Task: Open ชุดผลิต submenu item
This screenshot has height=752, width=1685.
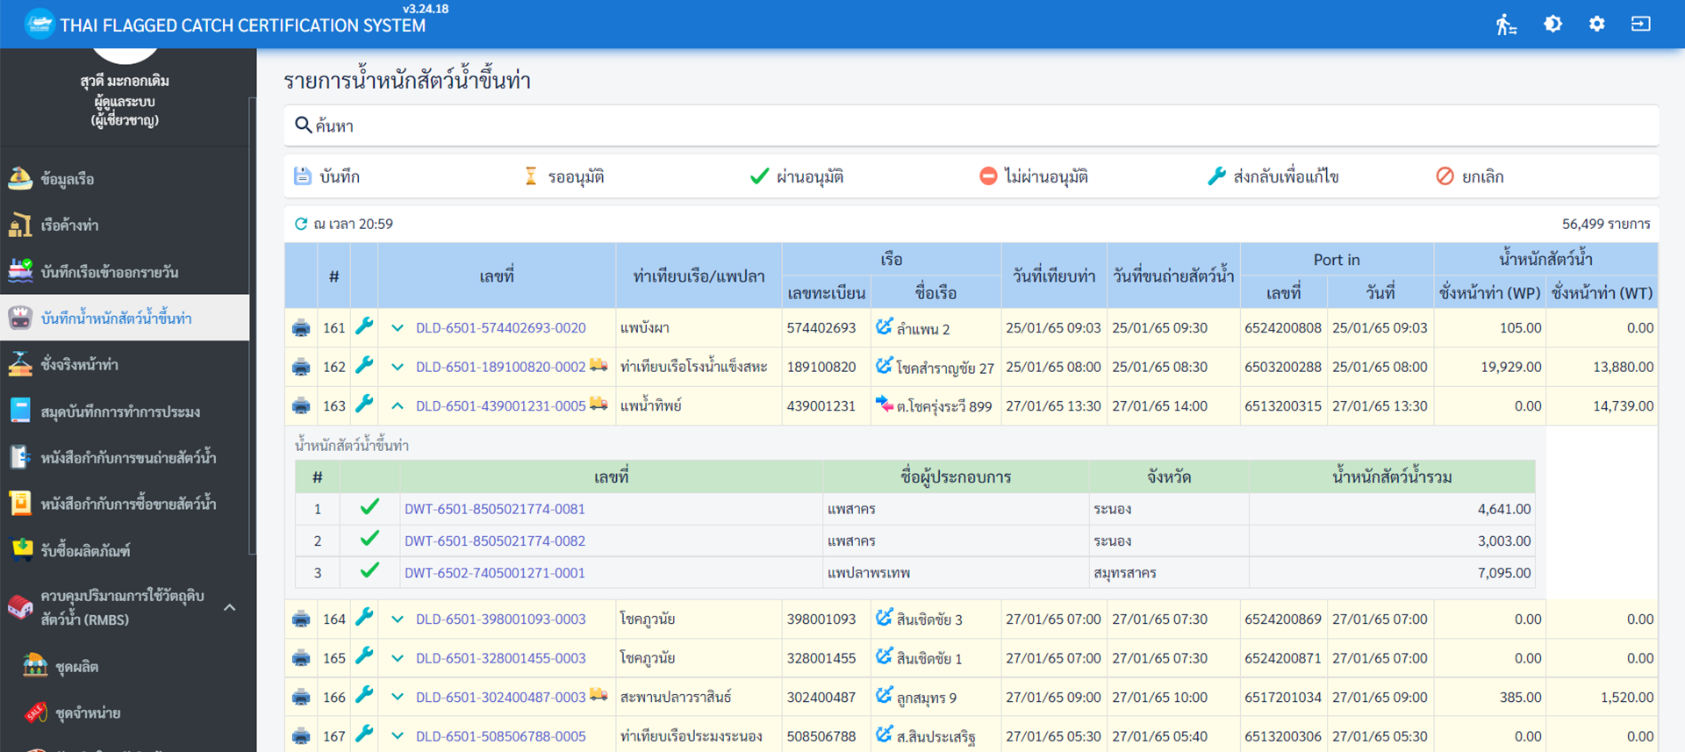Action: pyautogui.click(x=125, y=667)
